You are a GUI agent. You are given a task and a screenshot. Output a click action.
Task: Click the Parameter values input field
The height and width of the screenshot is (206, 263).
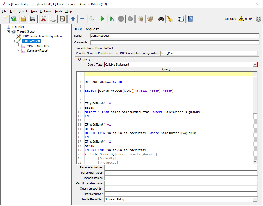coord(181,167)
